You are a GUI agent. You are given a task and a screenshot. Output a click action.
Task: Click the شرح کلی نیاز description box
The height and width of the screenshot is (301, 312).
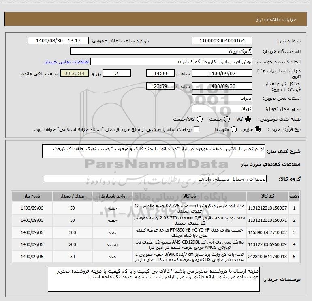pyautogui.click(x=154, y=151)
